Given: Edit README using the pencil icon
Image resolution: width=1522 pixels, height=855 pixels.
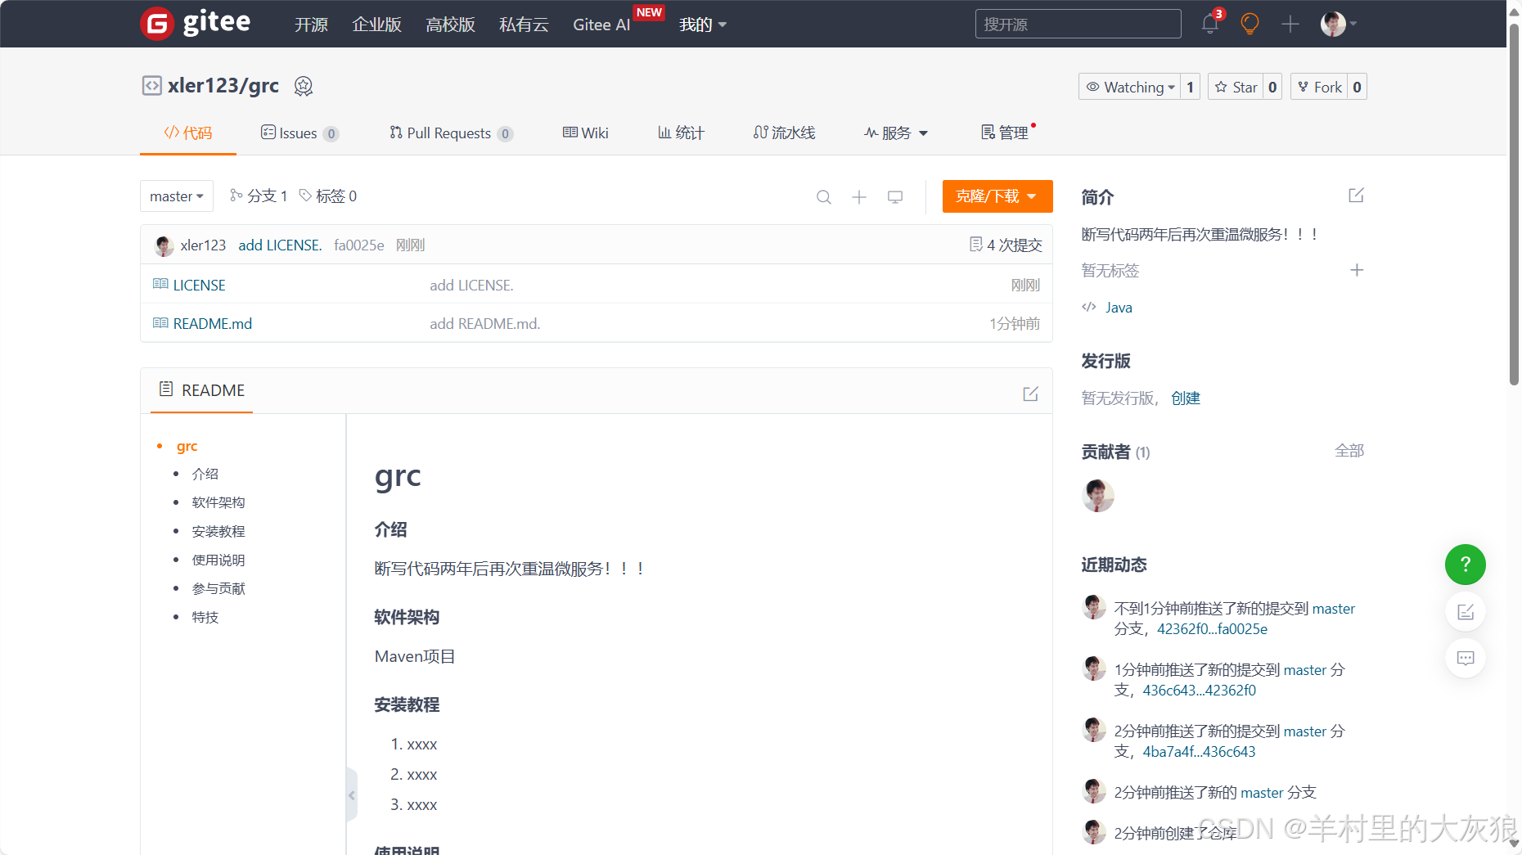Looking at the screenshot, I should pyautogui.click(x=1030, y=394).
